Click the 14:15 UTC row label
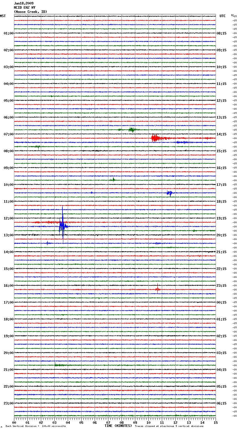The image size is (238, 430). 221,134
